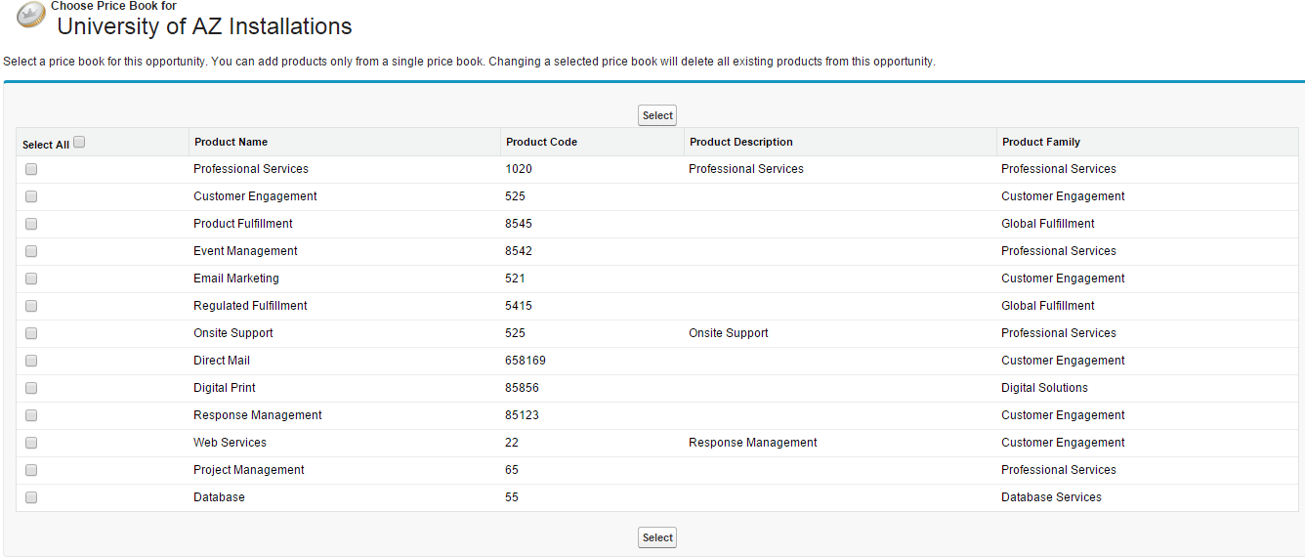1305x557 pixels.
Task: Select the Customer Engagement product checkbox
Action: coord(31,196)
